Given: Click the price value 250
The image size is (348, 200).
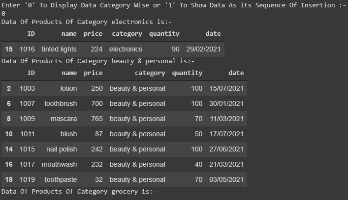Looking at the screenshot, I should pos(97,88).
